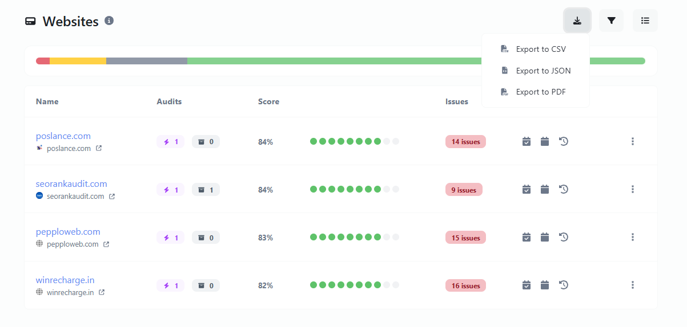Click history clock icon for winrecharge.in
This screenshot has height=327, width=687.
tap(564, 285)
